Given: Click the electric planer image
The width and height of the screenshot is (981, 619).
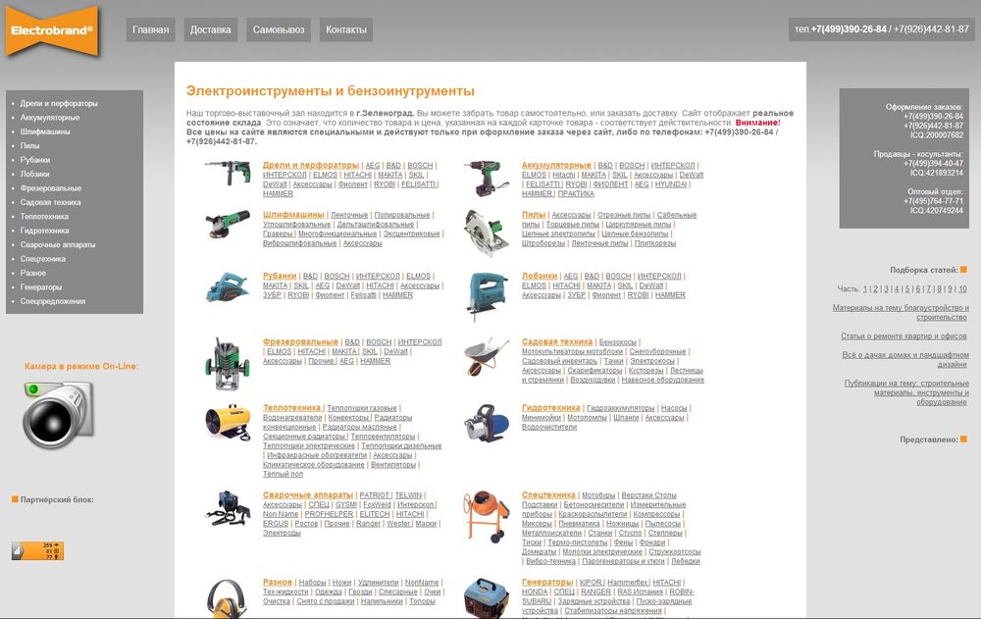Looking at the screenshot, I should 228,286.
